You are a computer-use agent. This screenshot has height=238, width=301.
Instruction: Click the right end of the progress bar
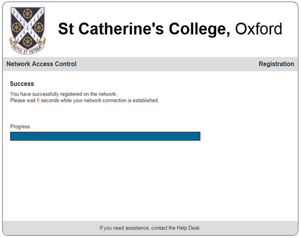pos(199,136)
